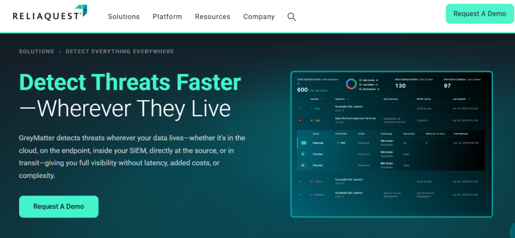Open the Solutions menu

124,17
